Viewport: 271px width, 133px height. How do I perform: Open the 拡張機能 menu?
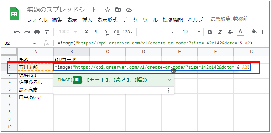[x=173, y=20]
